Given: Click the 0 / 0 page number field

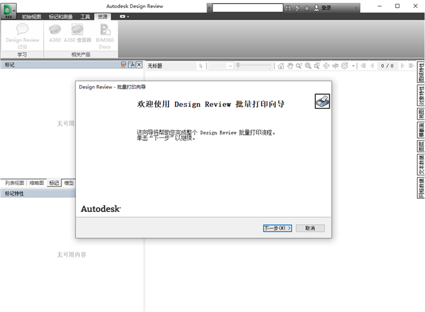Looking at the screenshot, I should 387,66.
